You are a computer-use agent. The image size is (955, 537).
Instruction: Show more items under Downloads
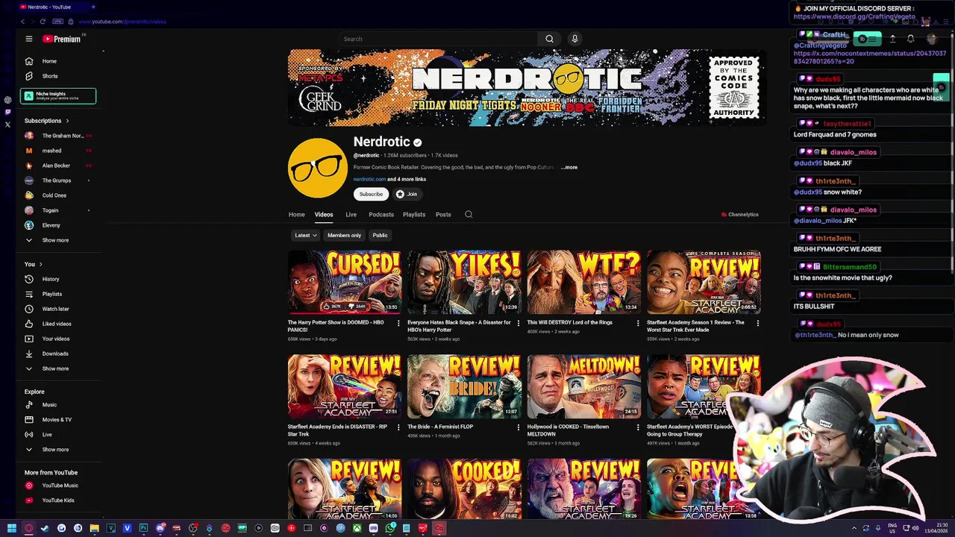pyautogui.click(x=58, y=368)
